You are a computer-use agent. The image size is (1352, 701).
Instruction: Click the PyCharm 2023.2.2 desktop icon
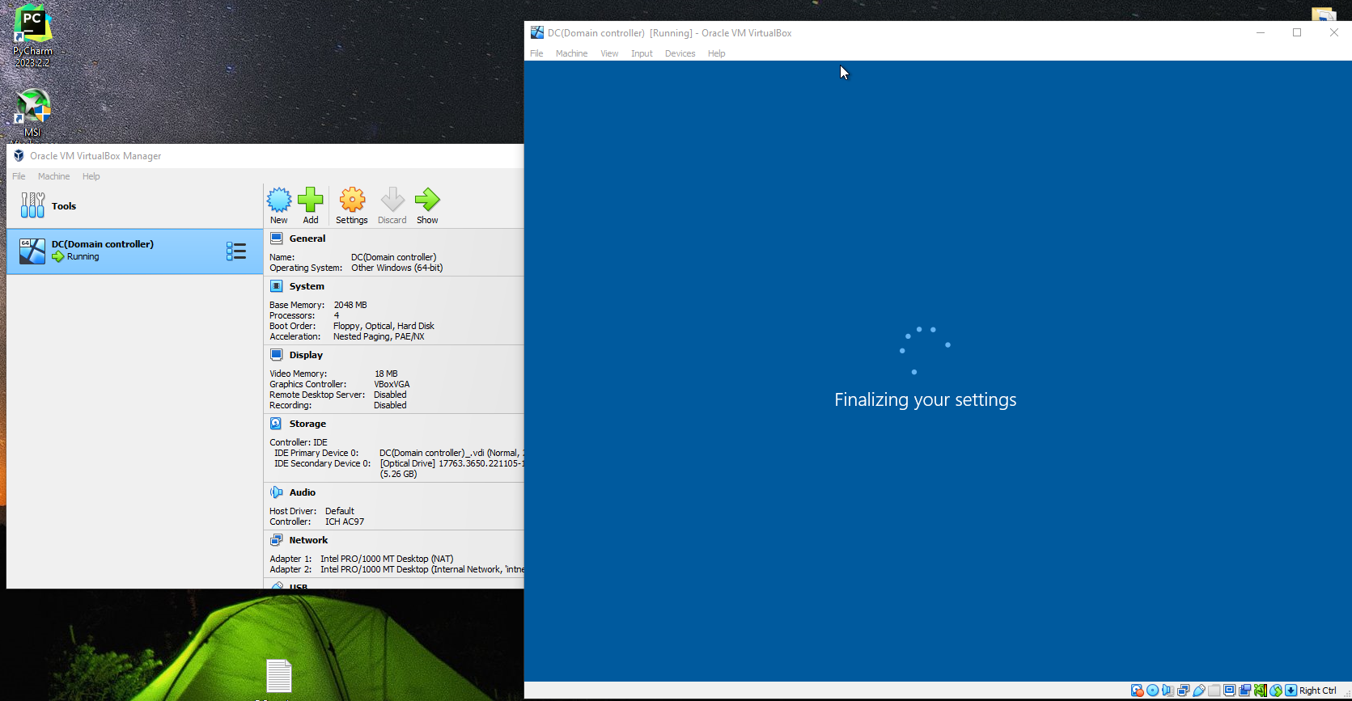pos(32,36)
